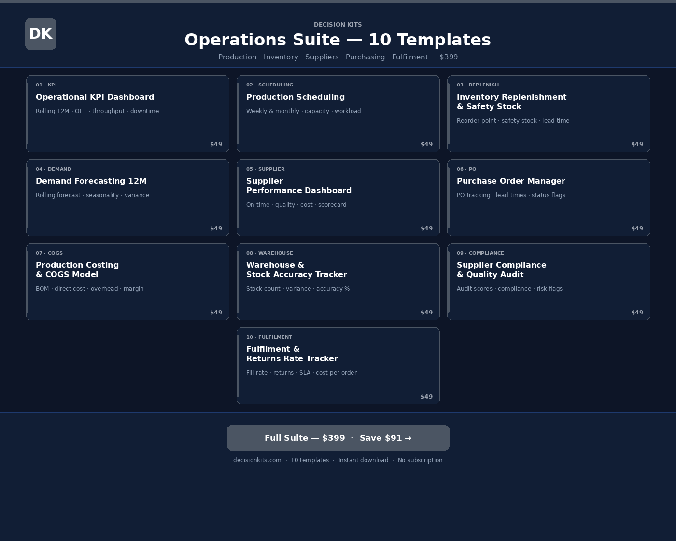This screenshot has width=676, height=541.
Task: Select the Purchase Order Manager template
Action: click(549, 198)
